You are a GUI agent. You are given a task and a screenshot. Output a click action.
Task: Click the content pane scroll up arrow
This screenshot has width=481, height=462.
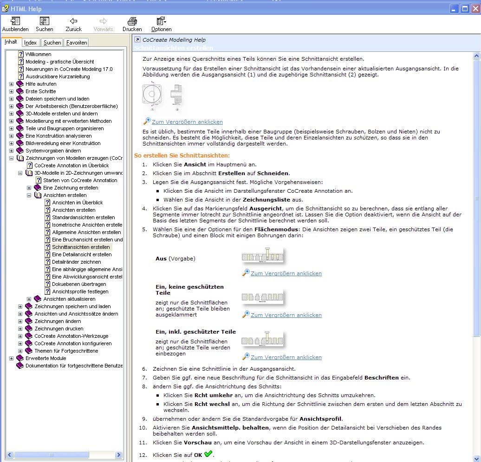476,56
